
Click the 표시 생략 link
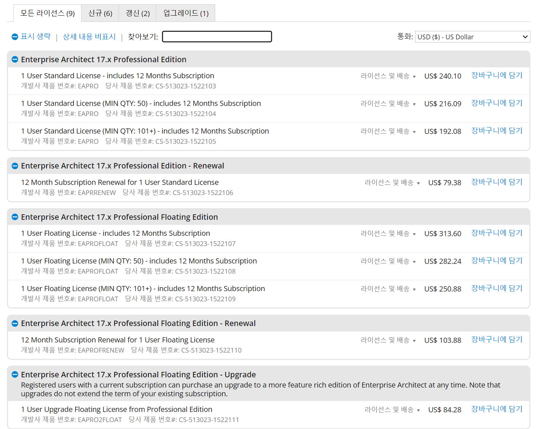(36, 36)
